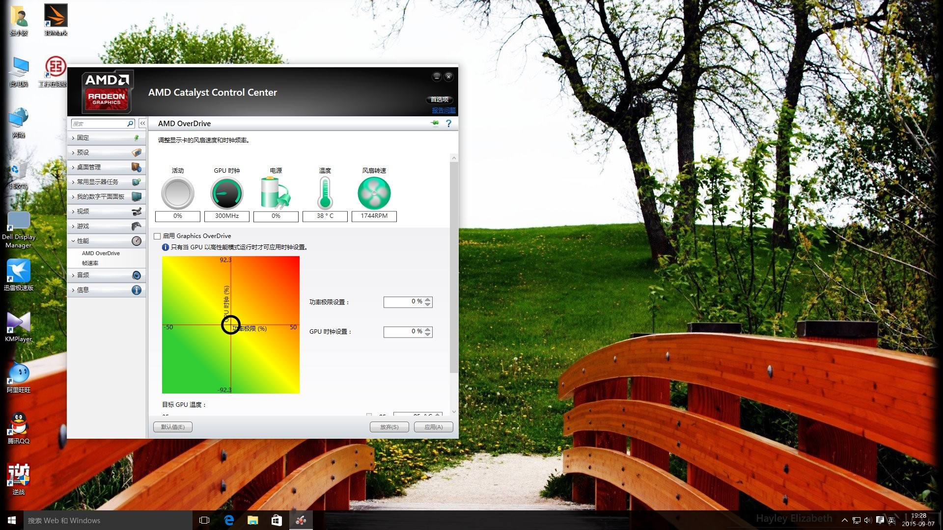Image resolution: width=943 pixels, height=530 pixels.
Task: Launch KMPlayer desktop shortcut
Action: [19, 326]
